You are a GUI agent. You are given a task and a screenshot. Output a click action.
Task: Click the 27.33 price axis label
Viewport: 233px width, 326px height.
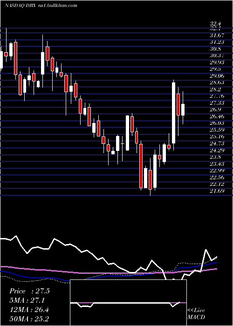(x=217, y=103)
